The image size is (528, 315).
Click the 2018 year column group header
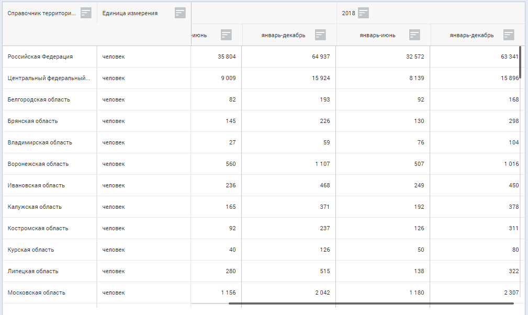348,13
